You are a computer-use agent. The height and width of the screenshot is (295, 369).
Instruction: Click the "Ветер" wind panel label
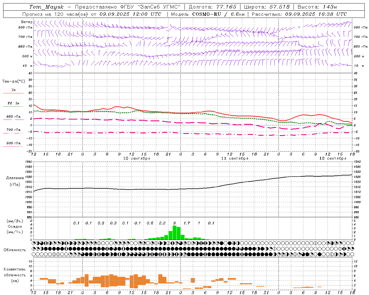pyautogui.click(x=27, y=22)
